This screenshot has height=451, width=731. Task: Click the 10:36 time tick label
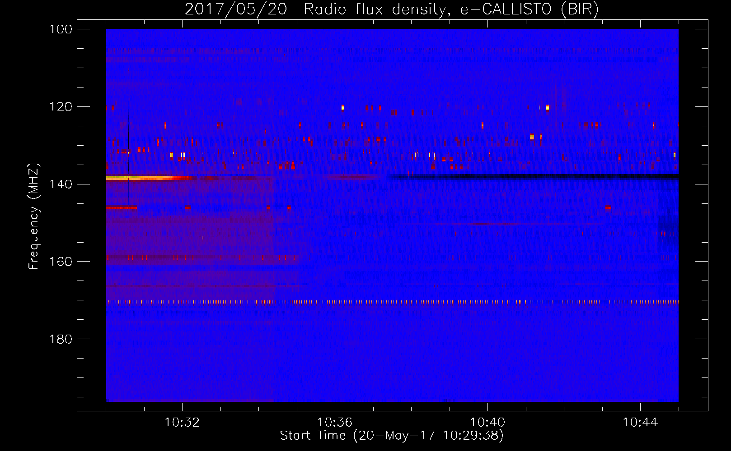(x=335, y=423)
